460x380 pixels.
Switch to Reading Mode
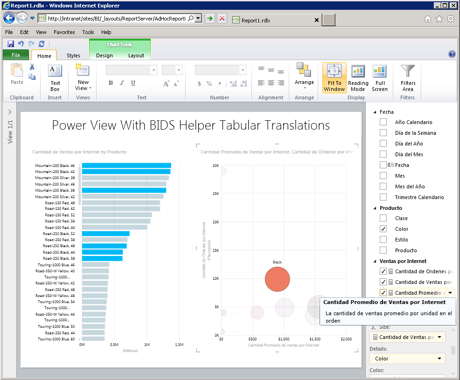(358, 77)
